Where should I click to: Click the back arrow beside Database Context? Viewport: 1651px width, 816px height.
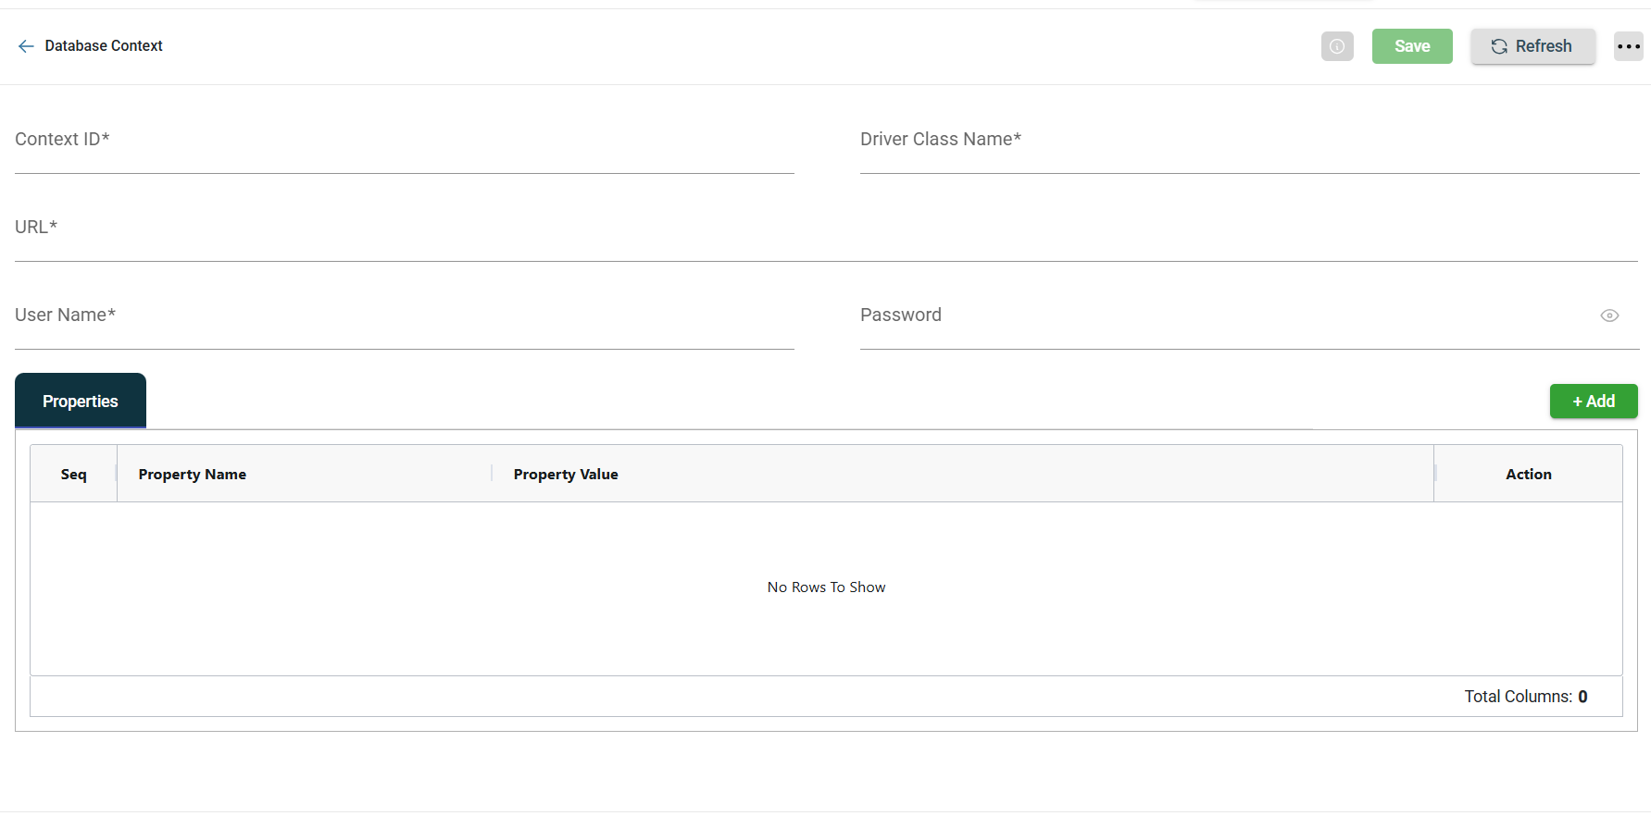[26, 46]
